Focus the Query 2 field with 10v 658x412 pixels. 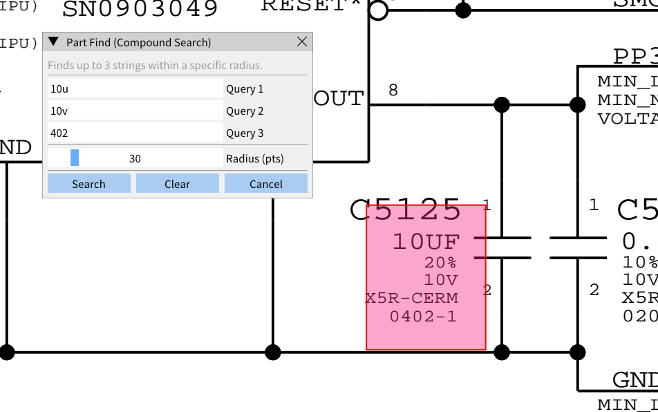pos(135,111)
